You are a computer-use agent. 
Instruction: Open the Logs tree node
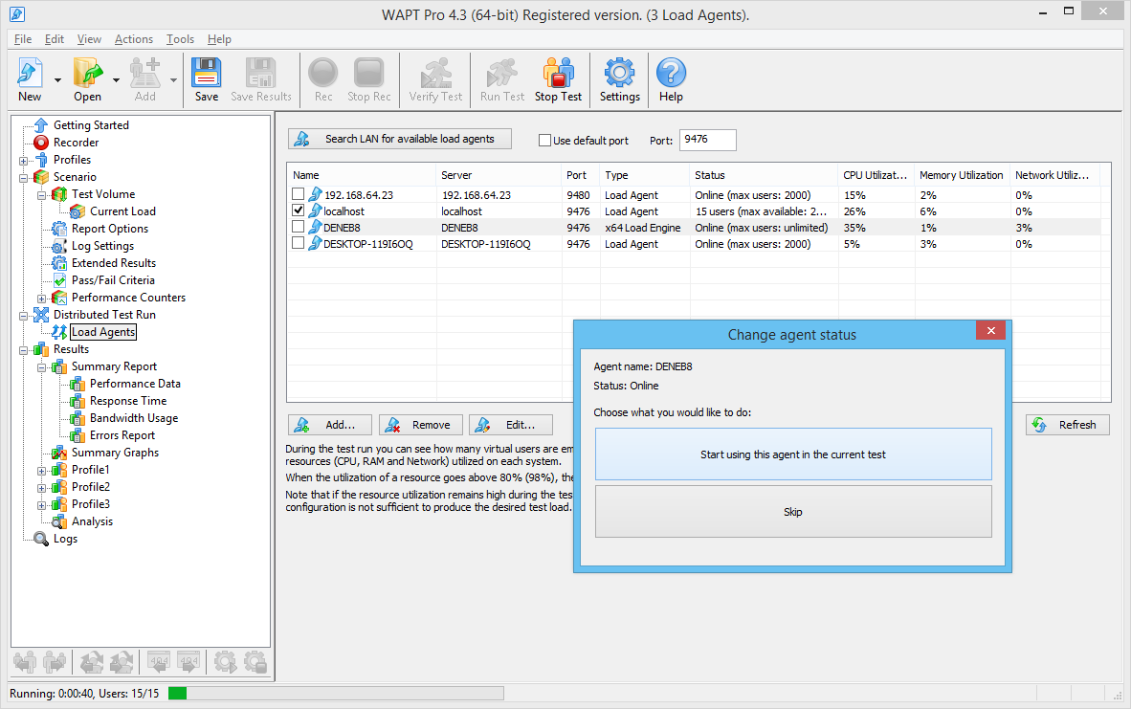pyautogui.click(x=65, y=539)
